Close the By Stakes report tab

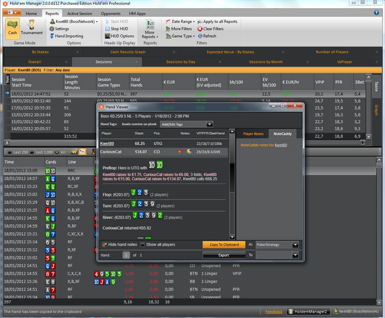tap(78, 52)
